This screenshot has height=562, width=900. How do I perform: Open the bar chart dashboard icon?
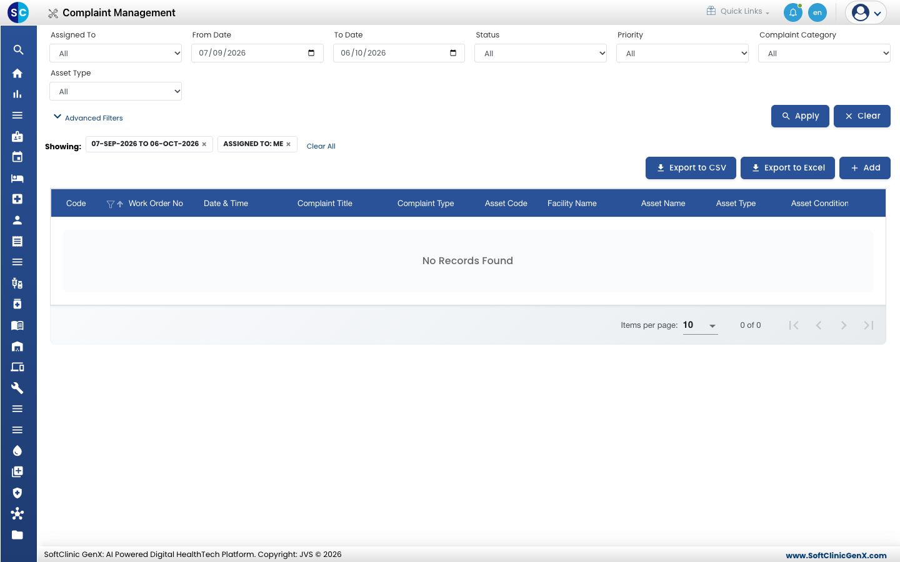(17, 94)
